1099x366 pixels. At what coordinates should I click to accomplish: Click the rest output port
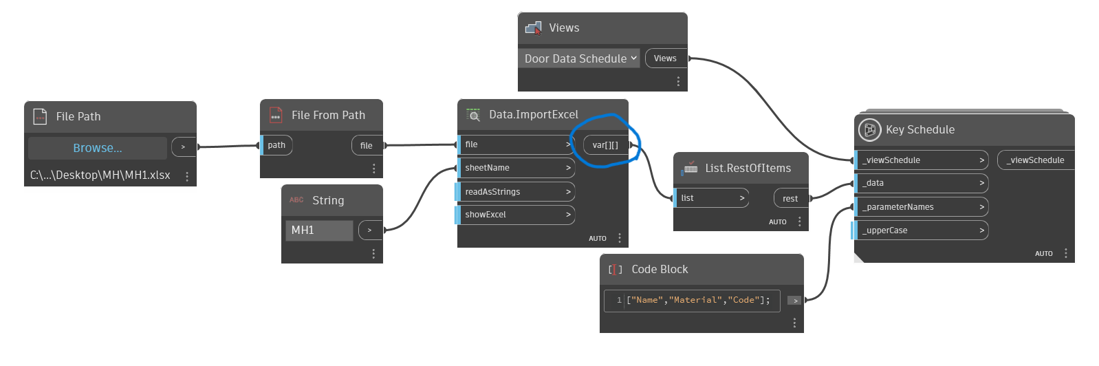790,198
